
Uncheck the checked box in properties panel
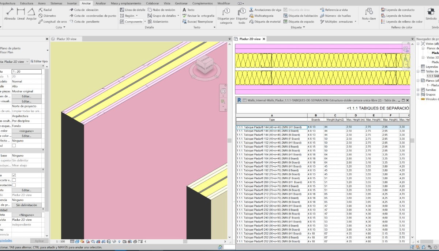[14, 175]
